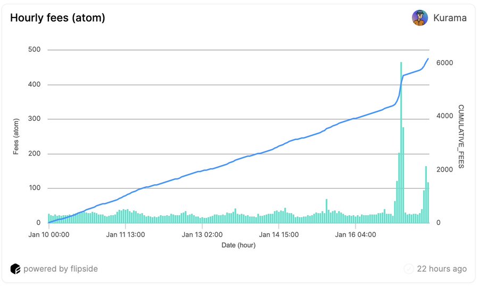
Task: Follow the 'powered by flipside' link
Action: (x=60, y=268)
